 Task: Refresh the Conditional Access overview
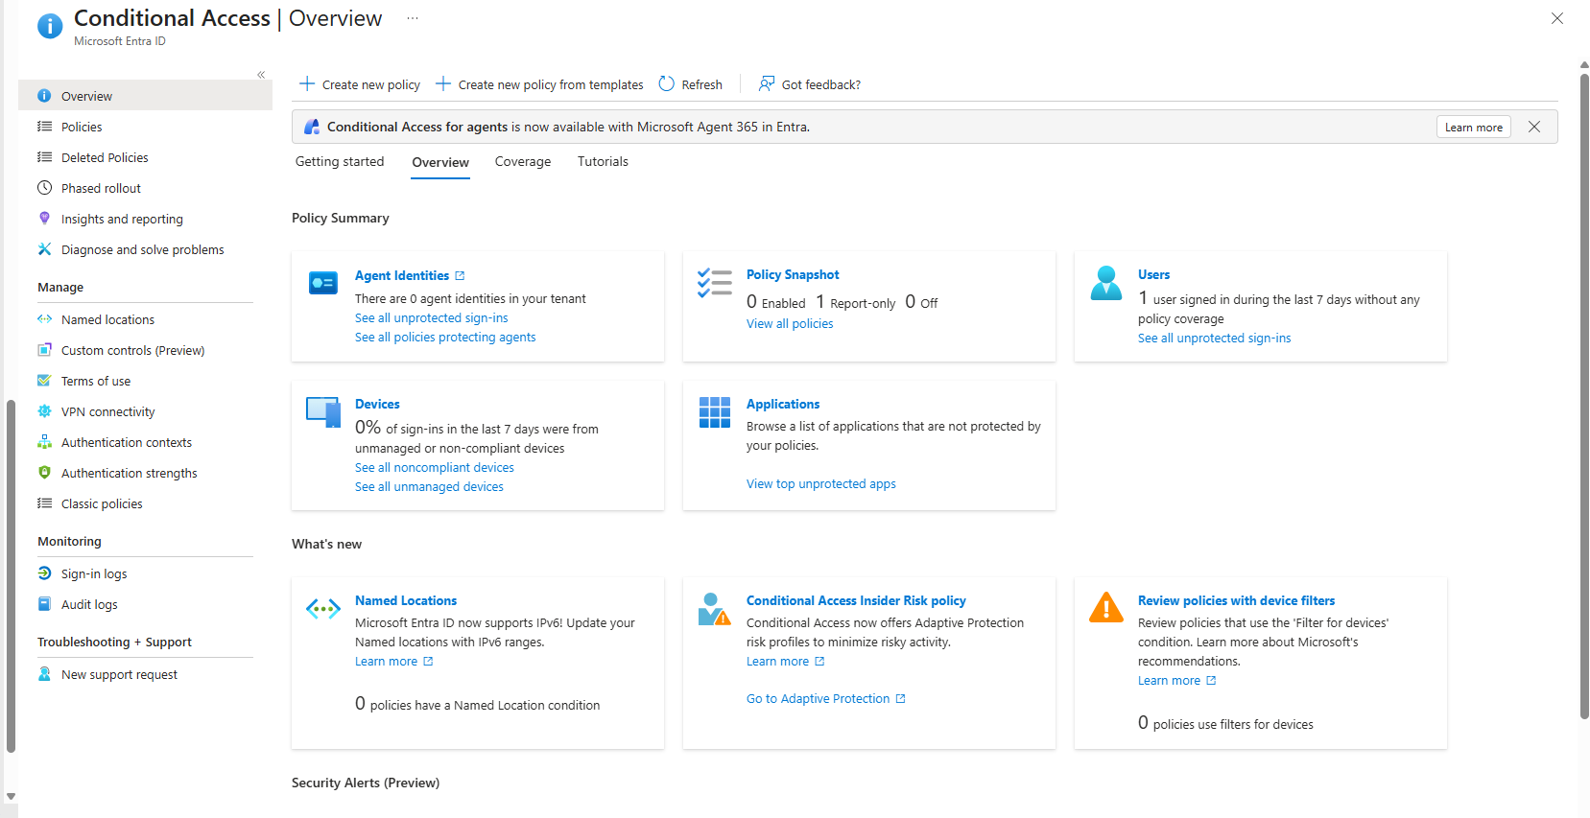tap(691, 84)
